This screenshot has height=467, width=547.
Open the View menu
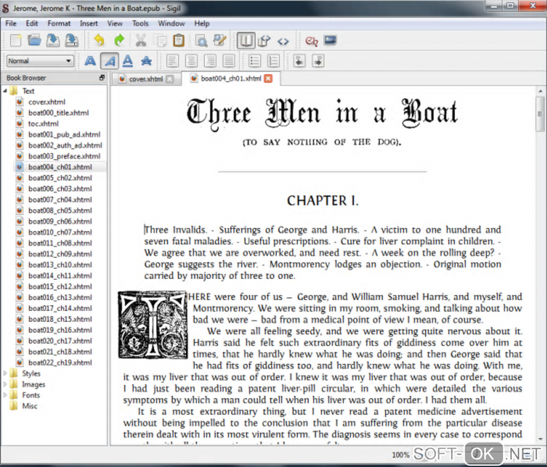click(x=115, y=24)
